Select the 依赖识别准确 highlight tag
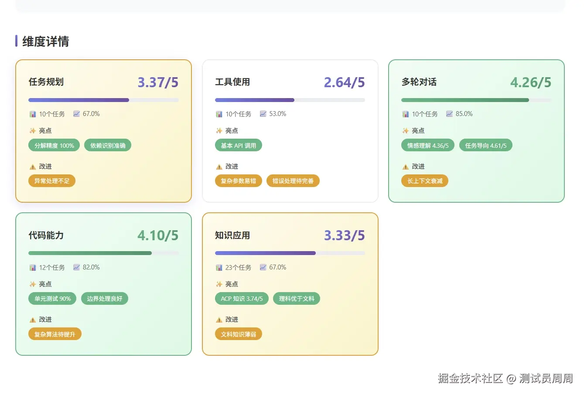 (108, 146)
